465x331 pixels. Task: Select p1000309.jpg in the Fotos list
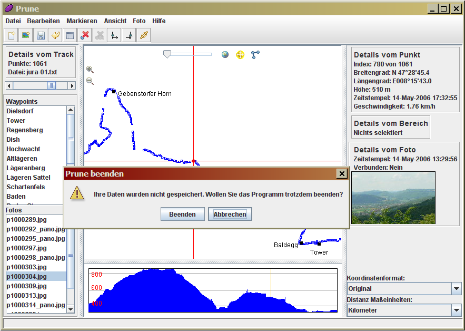[26, 286]
